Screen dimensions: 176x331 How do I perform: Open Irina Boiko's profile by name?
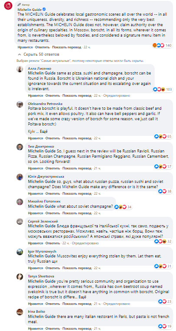click(x=37, y=311)
